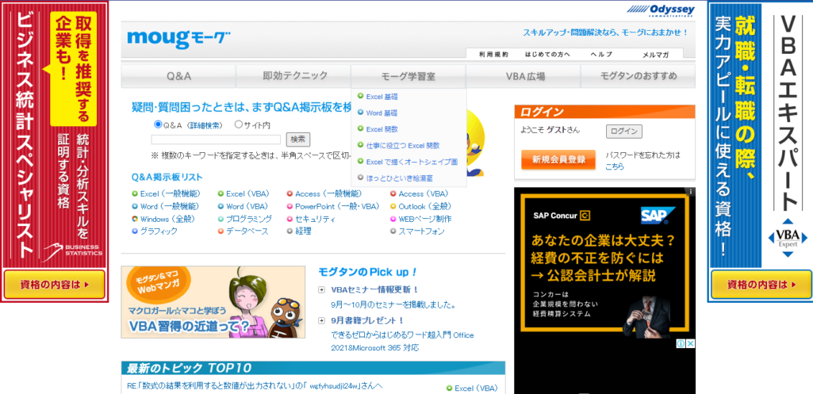This screenshot has height=394, width=813.
Task: Click the VBA Expert logo in right banner
Action: [x=787, y=238]
